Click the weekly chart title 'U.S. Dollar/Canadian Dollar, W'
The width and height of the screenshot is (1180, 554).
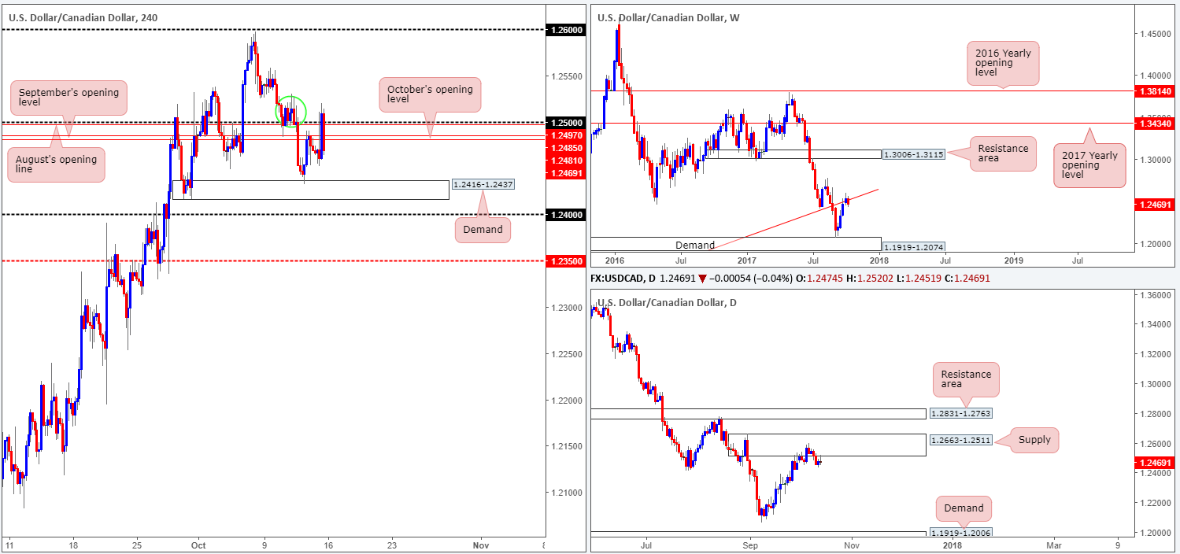pyautogui.click(x=668, y=17)
